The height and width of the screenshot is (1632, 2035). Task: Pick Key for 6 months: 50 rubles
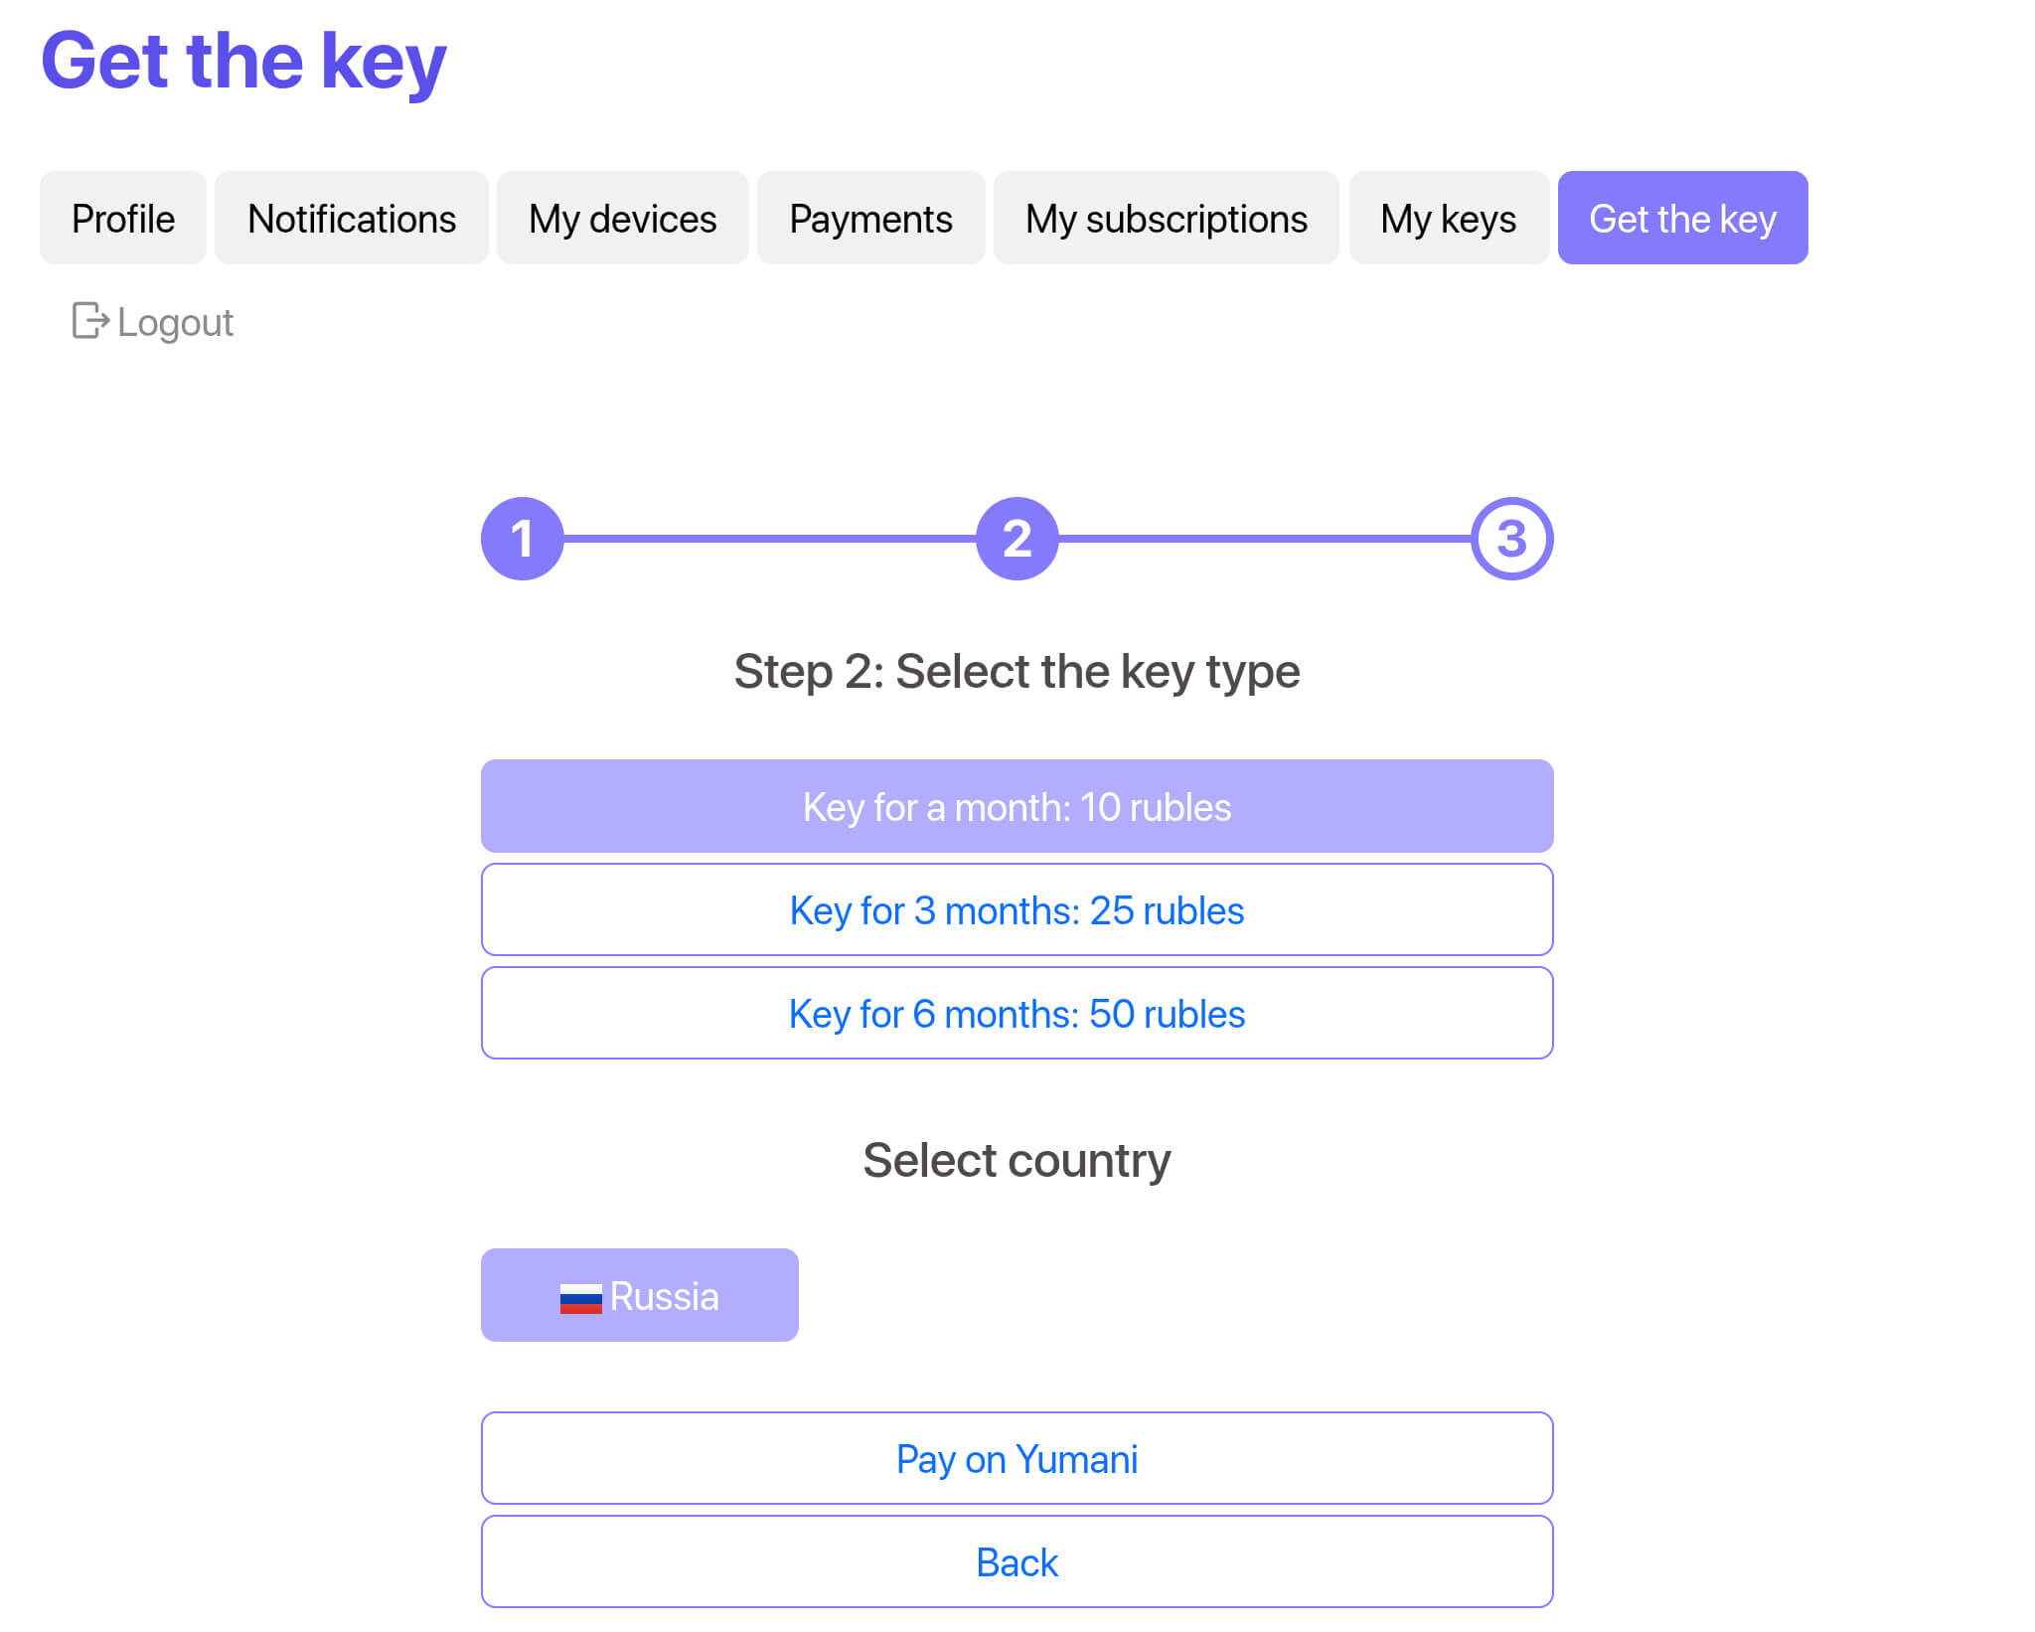(x=1017, y=1013)
